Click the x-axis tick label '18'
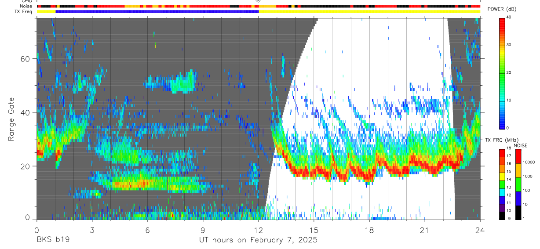The image size is (540, 249). tap(369, 231)
